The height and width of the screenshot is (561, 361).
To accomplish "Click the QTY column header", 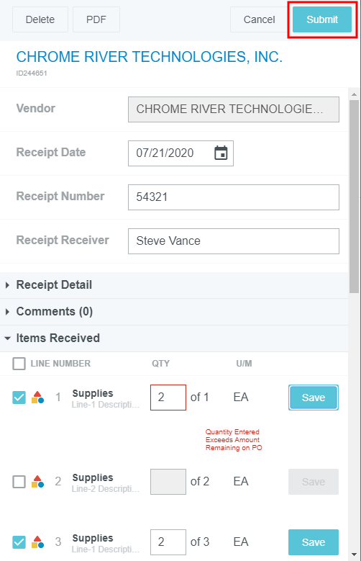I will point(160,364).
